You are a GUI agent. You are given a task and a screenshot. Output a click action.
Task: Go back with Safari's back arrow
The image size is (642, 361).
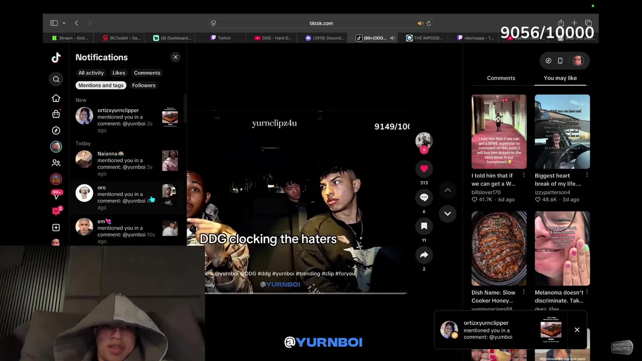(x=76, y=23)
